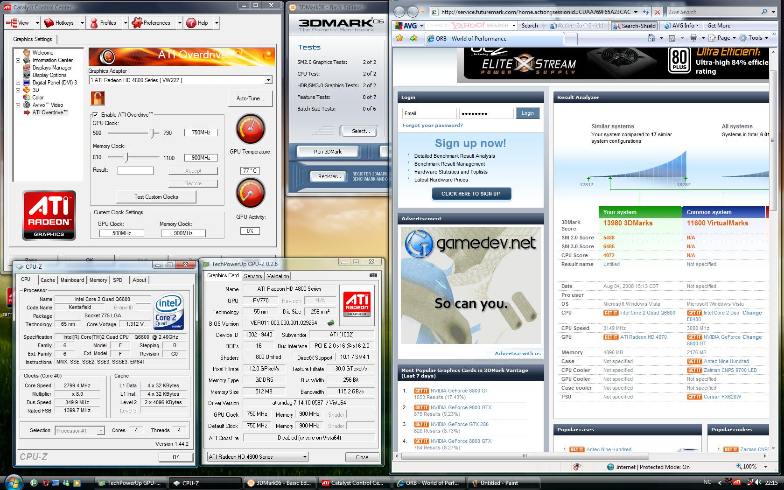Expand Avivo Video tree node

(18, 105)
